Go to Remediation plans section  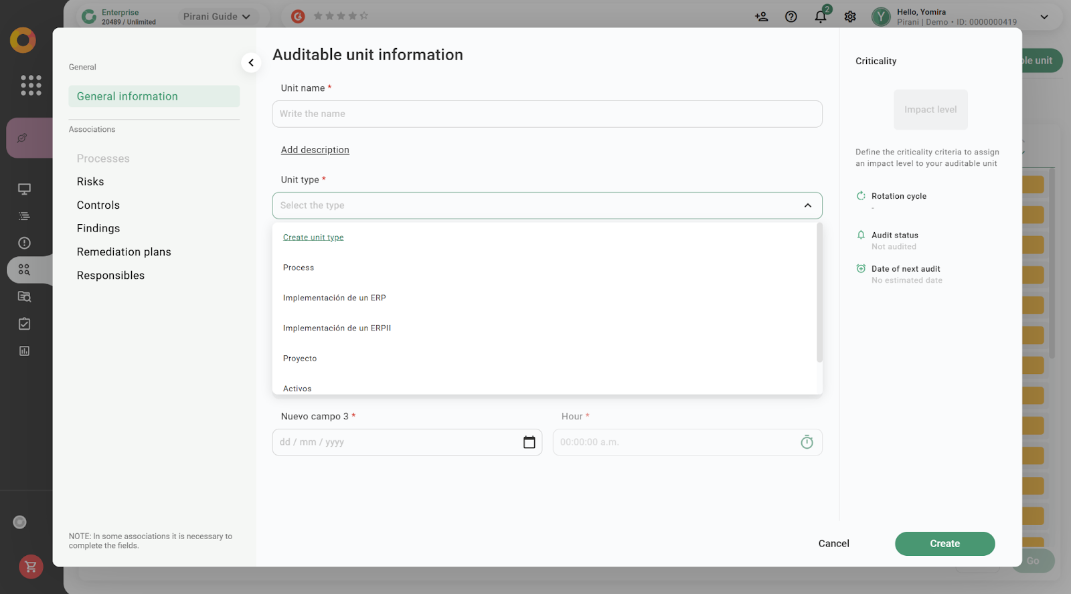click(124, 252)
